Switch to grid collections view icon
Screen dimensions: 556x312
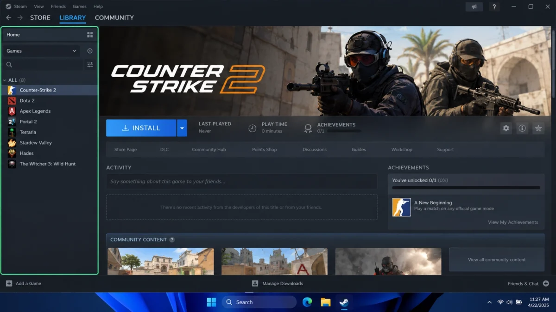tap(90, 35)
